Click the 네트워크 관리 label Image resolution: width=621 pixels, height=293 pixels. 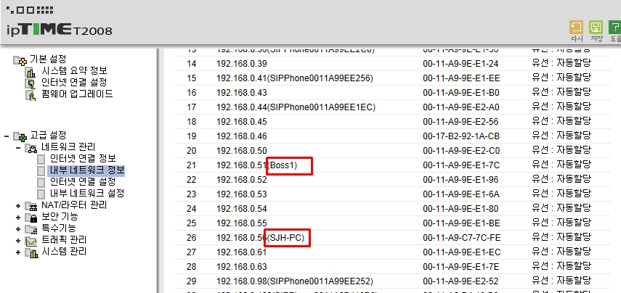pos(68,147)
